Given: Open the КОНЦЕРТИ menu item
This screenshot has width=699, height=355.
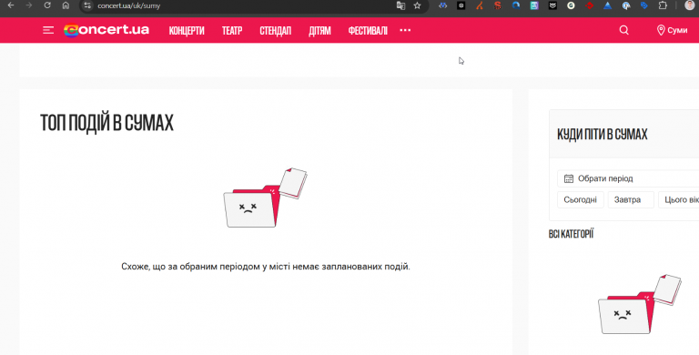Looking at the screenshot, I should click(x=187, y=30).
